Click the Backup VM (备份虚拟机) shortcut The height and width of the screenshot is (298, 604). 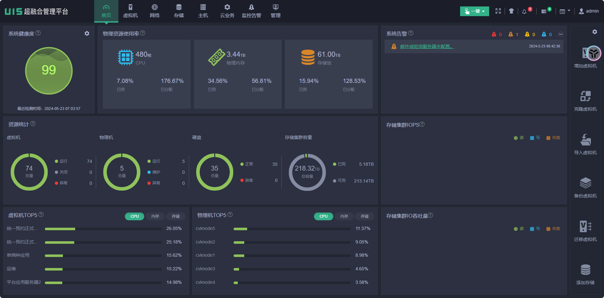tap(585, 187)
